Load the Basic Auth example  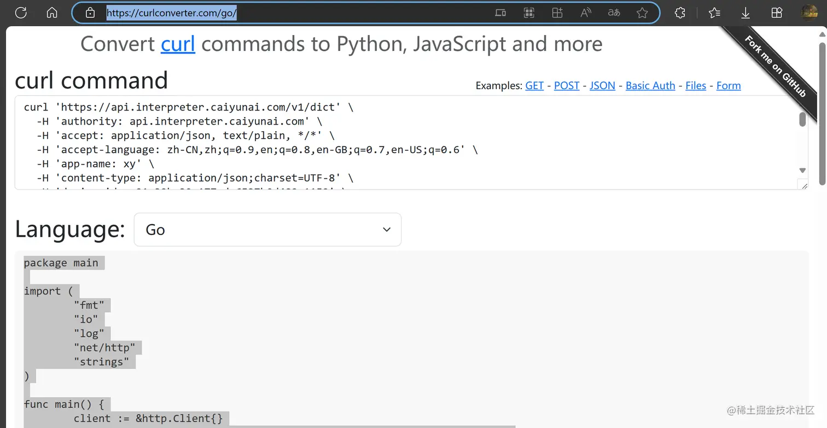650,86
